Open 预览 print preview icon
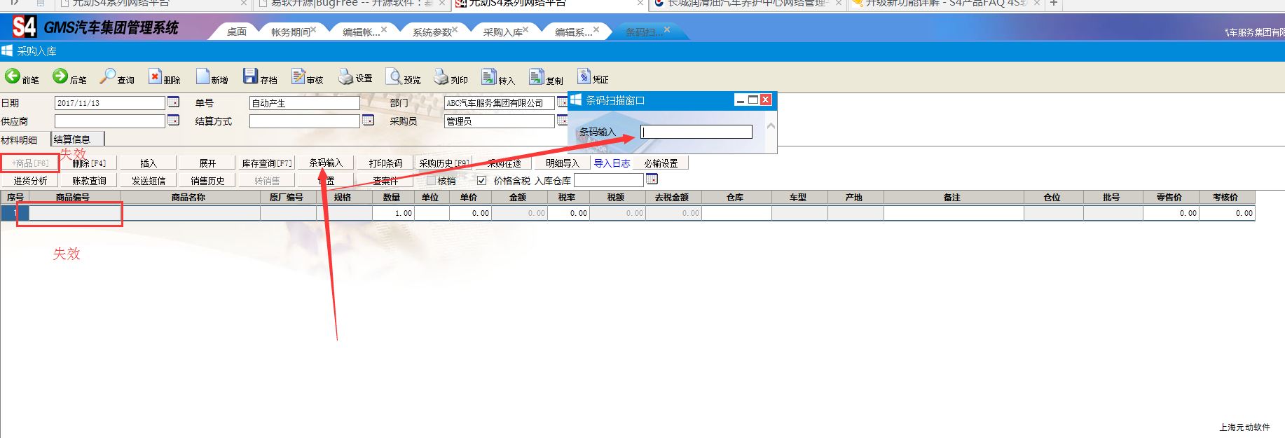This screenshot has width=1285, height=438. [x=395, y=77]
